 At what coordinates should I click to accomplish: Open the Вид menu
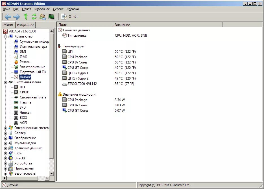click(x=16, y=9)
